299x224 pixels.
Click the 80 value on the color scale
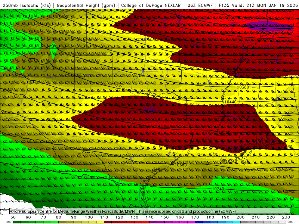point(58,217)
